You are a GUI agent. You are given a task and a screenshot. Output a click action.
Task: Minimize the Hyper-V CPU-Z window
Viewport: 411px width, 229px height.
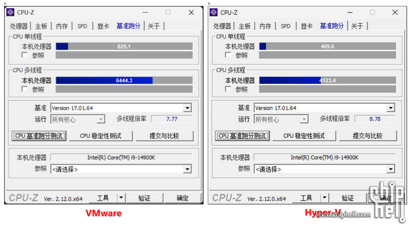click(x=350, y=12)
